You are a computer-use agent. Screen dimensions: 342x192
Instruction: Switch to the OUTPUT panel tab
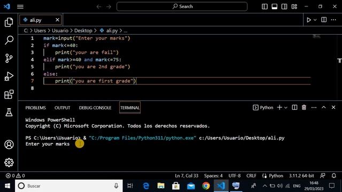click(63, 108)
